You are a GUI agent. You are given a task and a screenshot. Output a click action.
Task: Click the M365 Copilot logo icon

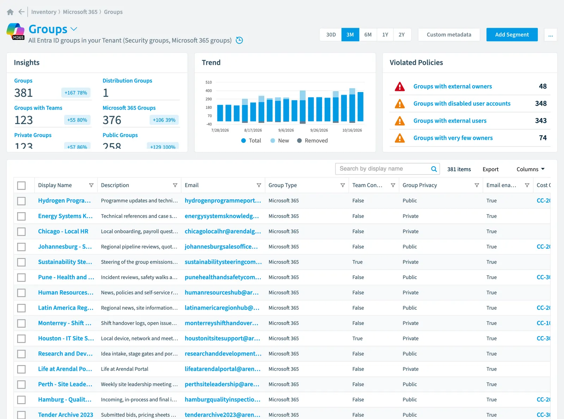[16, 31]
